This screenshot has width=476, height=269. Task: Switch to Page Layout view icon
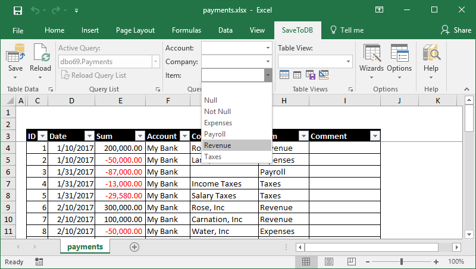[x=329, y=261]
